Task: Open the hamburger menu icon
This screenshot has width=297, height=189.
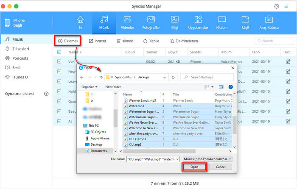Action: [286, 6]
